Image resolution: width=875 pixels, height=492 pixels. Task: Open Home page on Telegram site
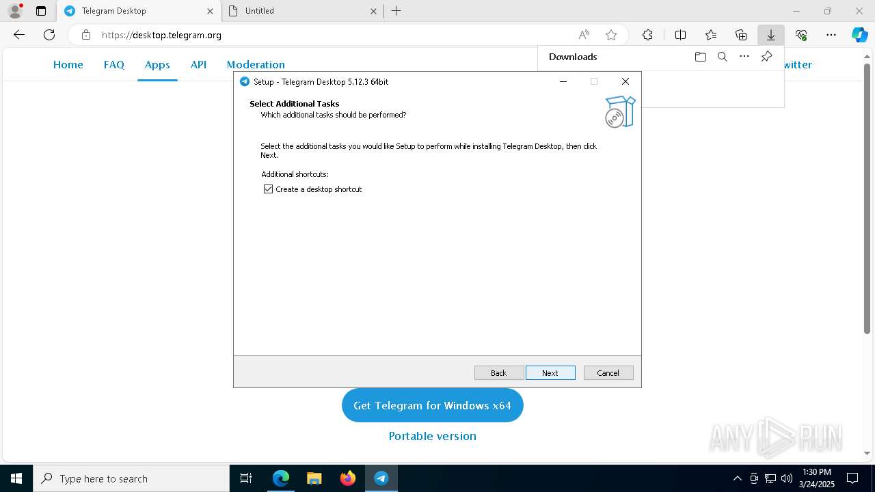coord(68,64)
